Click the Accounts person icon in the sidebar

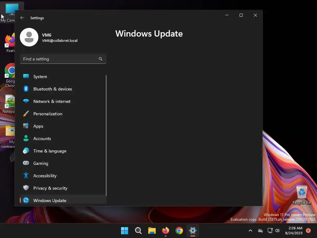pos(26,139)
